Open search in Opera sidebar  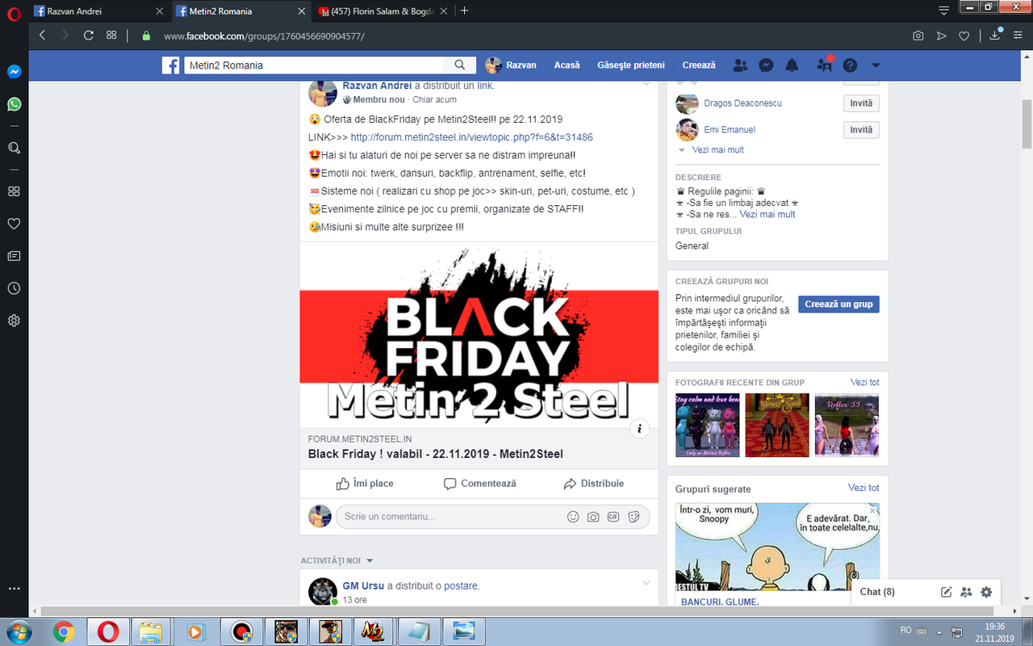(x=14, y=148)
